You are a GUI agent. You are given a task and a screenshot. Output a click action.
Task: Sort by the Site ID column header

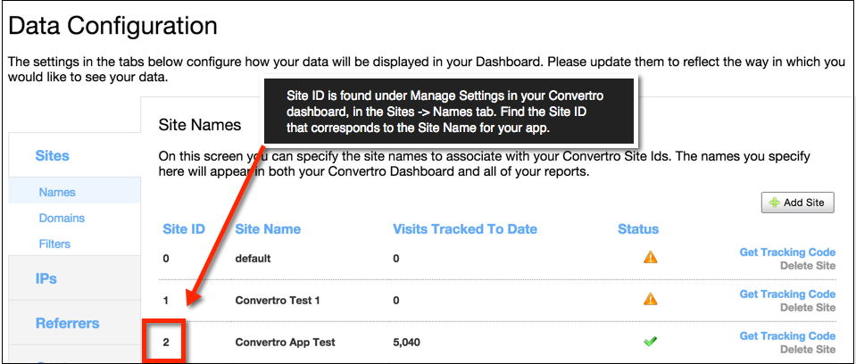pyautogui.click(x=184, y=229)
